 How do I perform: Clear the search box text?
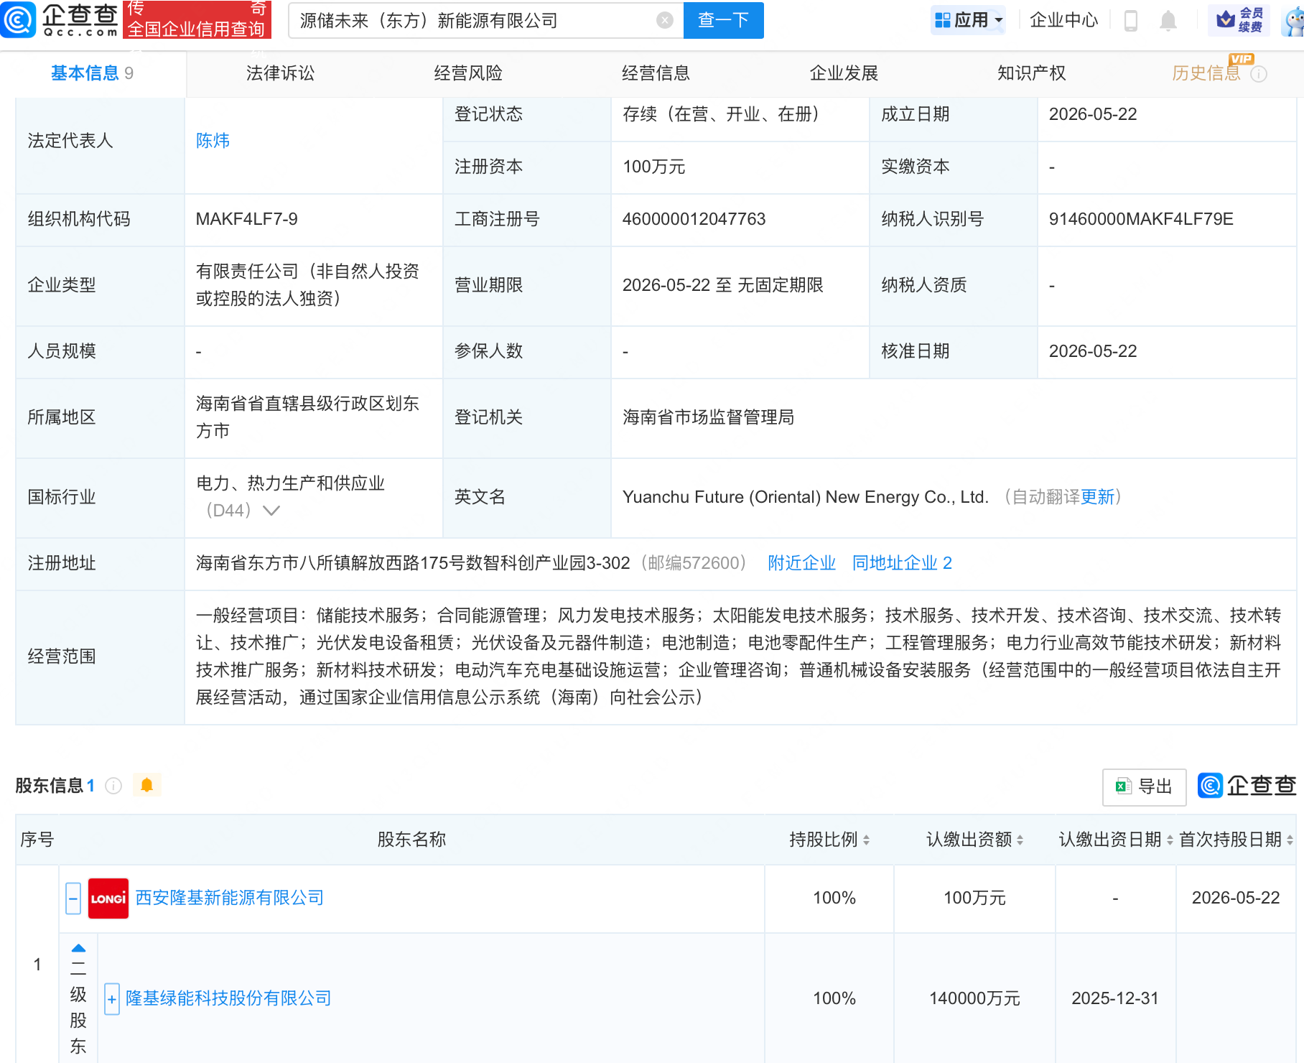pos(665,20)
